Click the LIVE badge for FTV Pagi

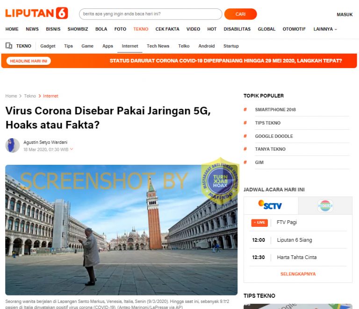click(x=259, y=223)
